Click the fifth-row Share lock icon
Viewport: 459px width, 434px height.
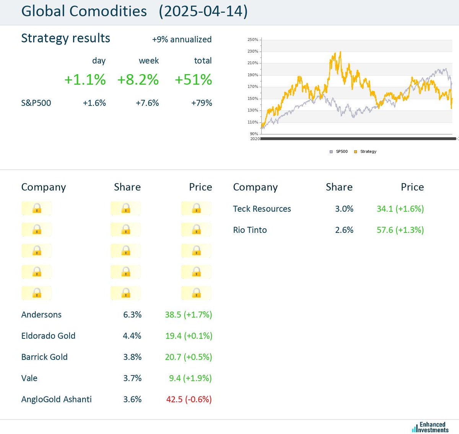tap(126, 293)
